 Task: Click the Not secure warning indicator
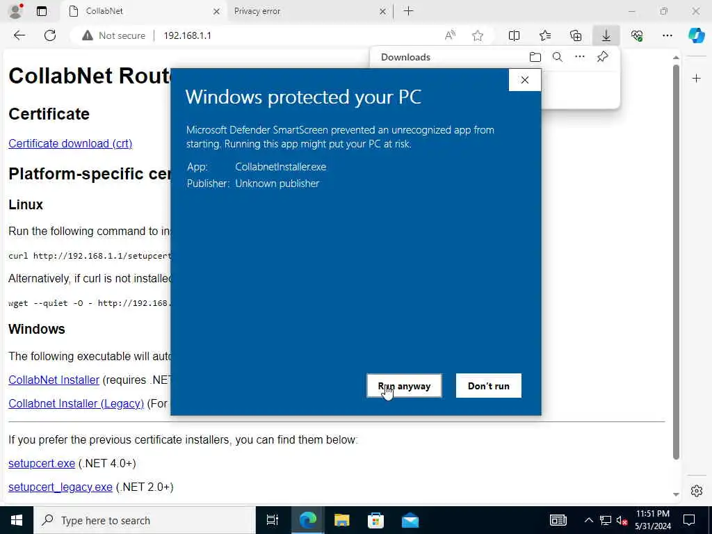(x=113, y=35)
